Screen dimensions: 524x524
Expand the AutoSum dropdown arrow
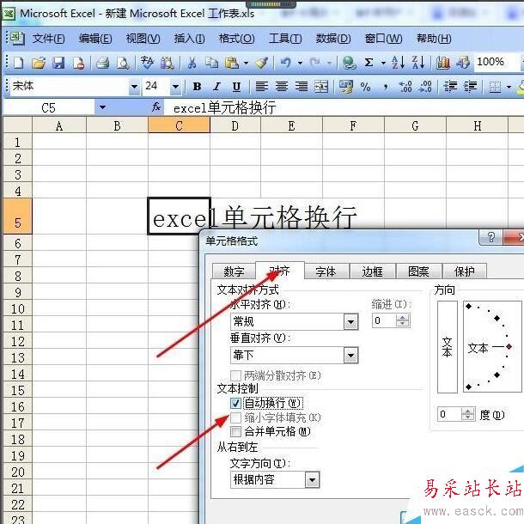383,63
